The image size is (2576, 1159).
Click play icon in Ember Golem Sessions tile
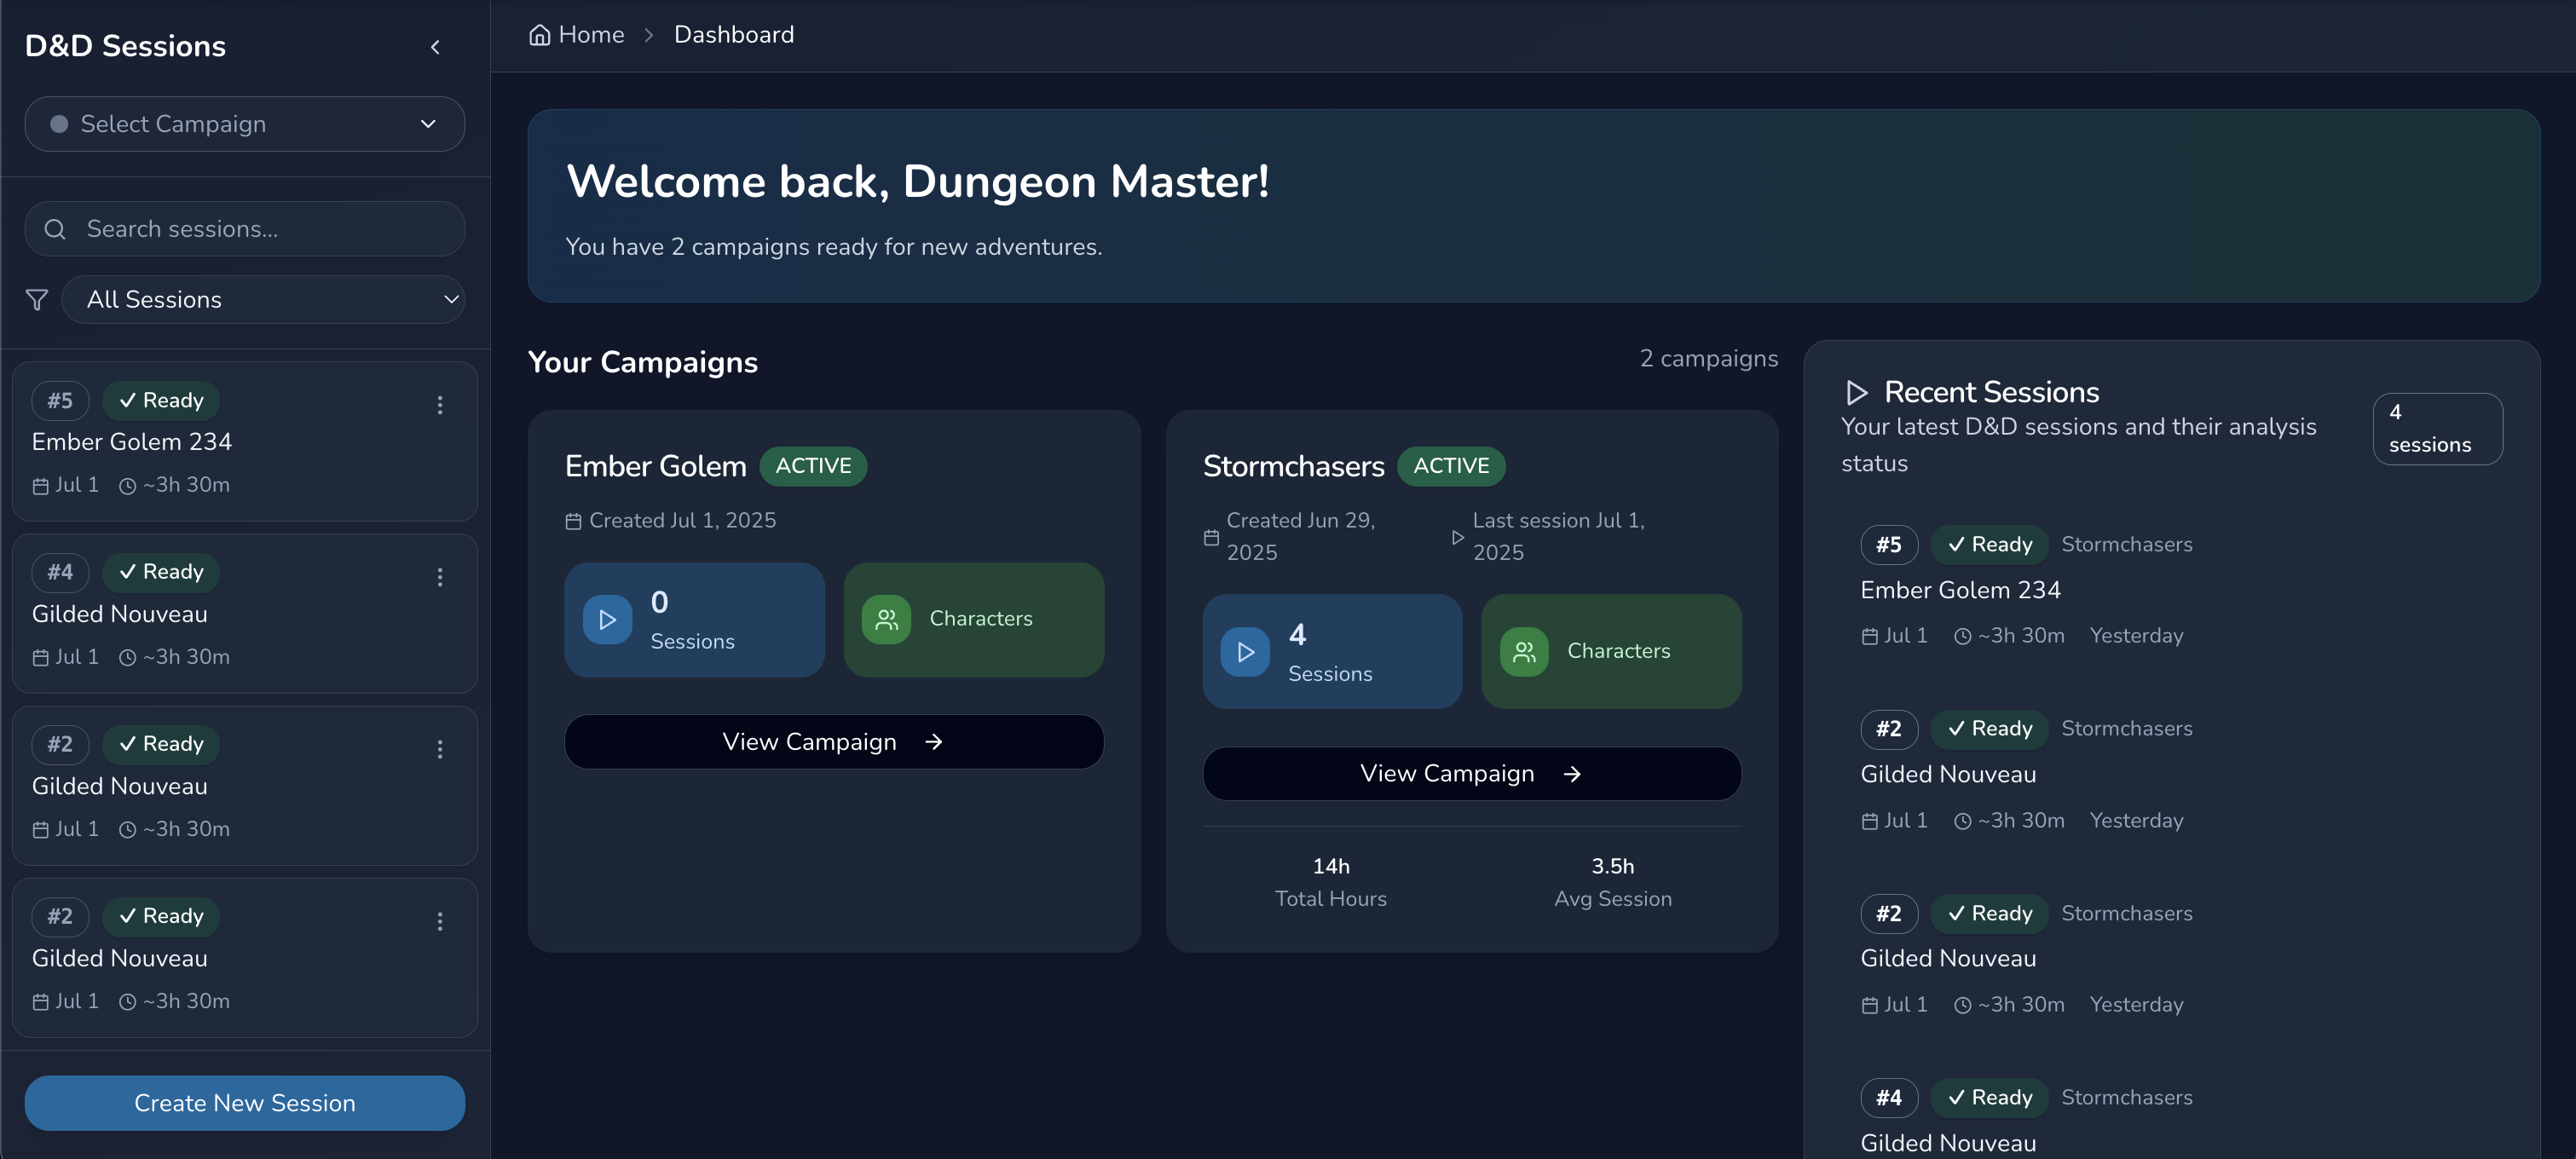click(608, 620)
